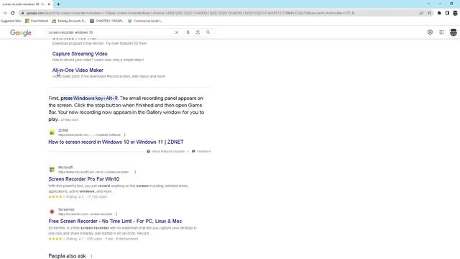The image size is (460, 259).
Task: Click highlighted text press Windows key+Alt+R
Action: pos(89,98)
